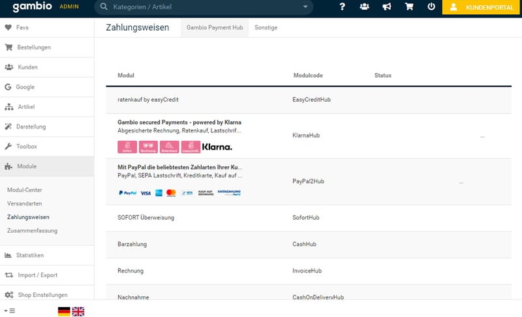Select the German flag language icon
Viewport: 522px width, 317px height.
click(64, 311)
